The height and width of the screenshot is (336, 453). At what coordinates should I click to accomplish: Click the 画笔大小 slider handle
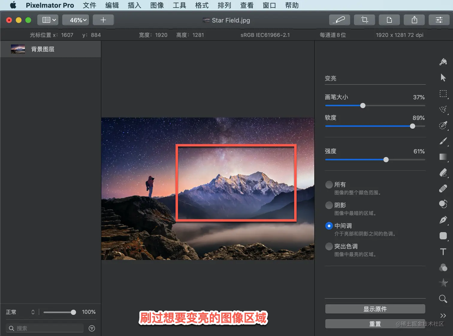click(x=363, y=106)
